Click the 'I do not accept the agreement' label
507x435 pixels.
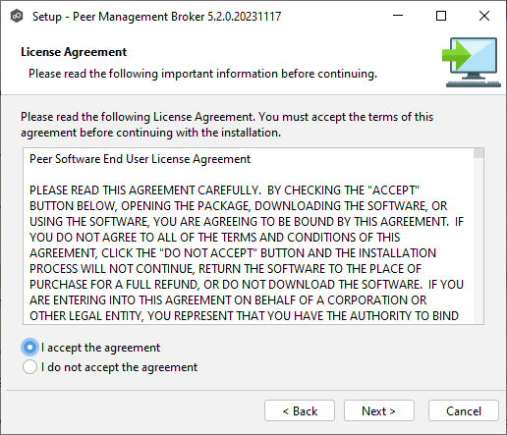[119, 367]
